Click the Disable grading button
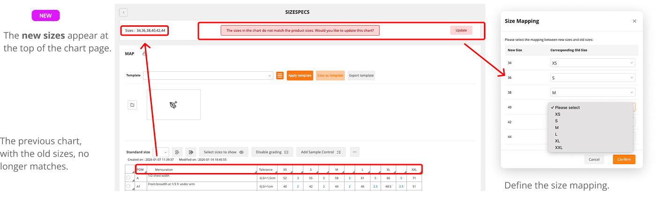Screen dimensions: 657x219 pos(272,152)
